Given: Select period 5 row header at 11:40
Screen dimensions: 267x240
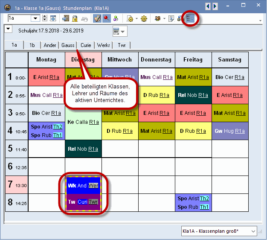Looking at the screenshot, I should (17, 149).
